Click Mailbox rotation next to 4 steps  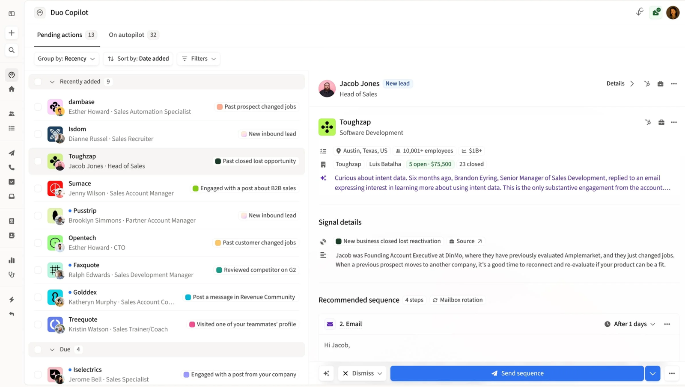tap(457, 300)
